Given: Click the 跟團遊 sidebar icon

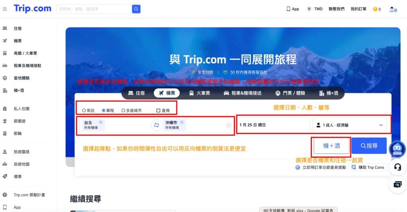Looking at the screenshot, I should [5, 121].
